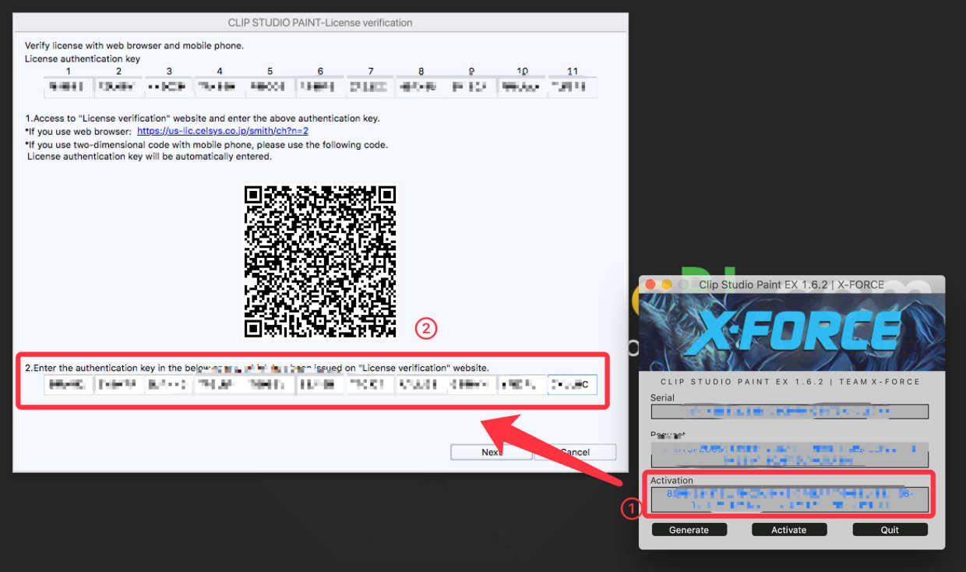The width and height of the screenshot is (966, 572).
Task: Minimize the X-FORCE window with yellow button
Action: (x=667, y=284)
